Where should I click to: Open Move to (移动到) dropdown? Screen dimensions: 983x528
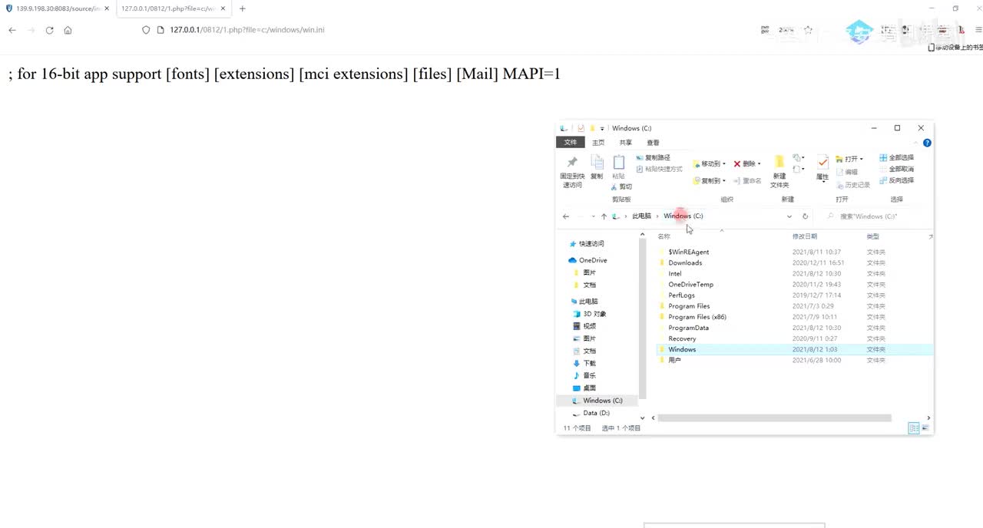pos(709,163)
